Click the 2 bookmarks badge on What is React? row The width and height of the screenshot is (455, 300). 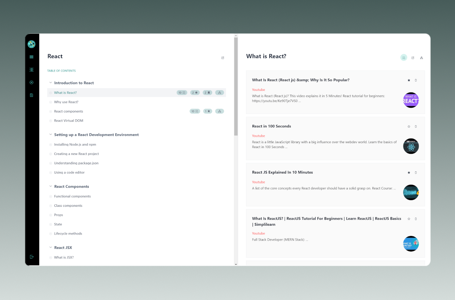(207, 92)
